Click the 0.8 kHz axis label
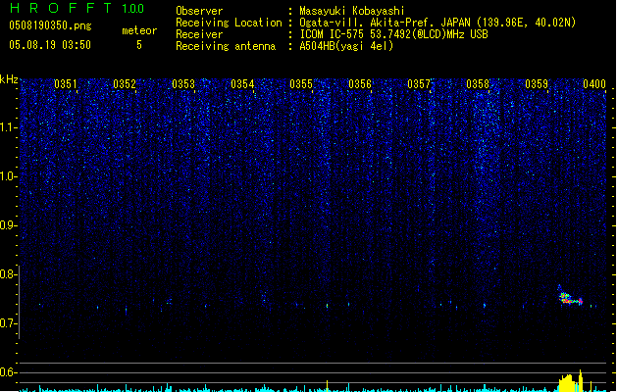Viewport: 617px width, 392px height. tap(8, 274)
